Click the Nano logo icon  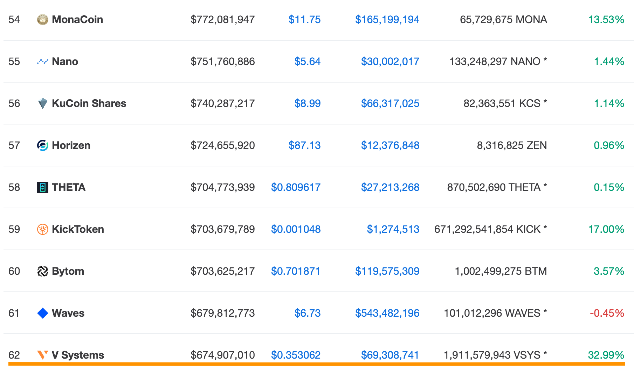click(43, 62)
